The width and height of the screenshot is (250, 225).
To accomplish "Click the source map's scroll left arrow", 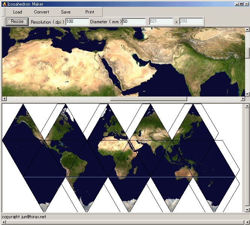I will [4, 99].
